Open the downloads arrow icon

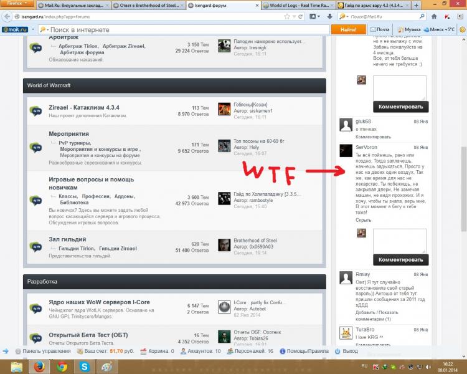(x=329, y=17)
